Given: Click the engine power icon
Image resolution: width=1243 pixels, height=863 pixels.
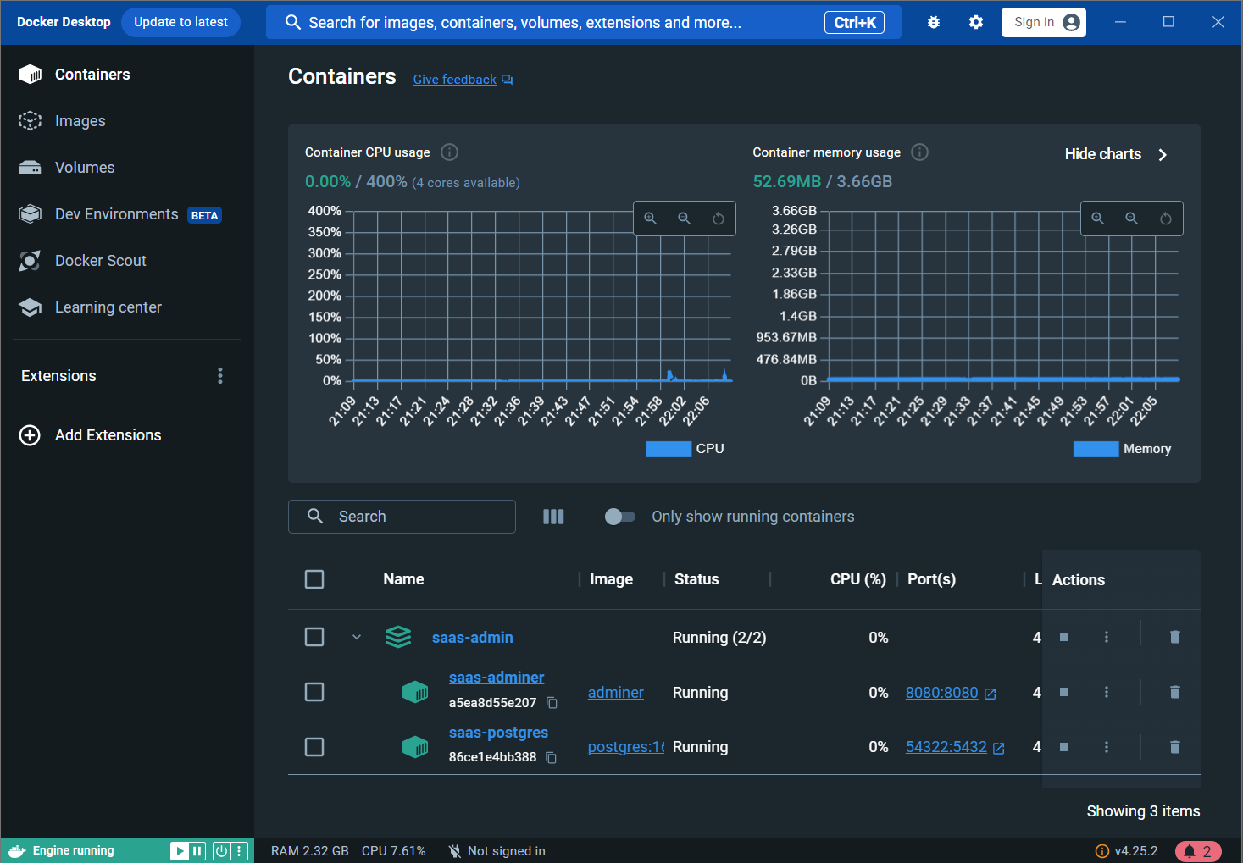Looking at the screenshot, I should tap(221, 851).
